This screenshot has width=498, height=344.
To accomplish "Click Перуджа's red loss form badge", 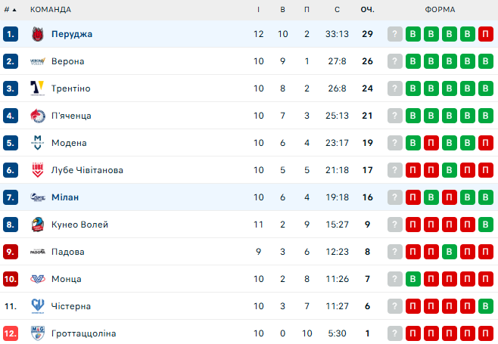I will [485, 34].
